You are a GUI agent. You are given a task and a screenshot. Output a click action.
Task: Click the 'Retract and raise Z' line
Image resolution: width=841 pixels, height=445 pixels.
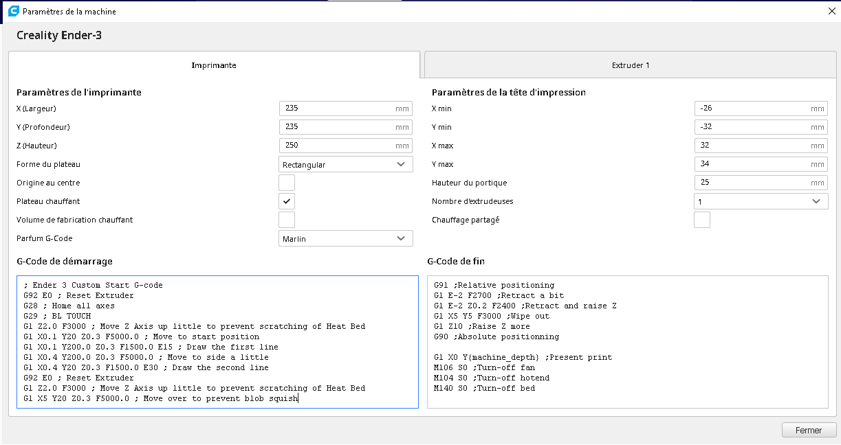point(525,306)
